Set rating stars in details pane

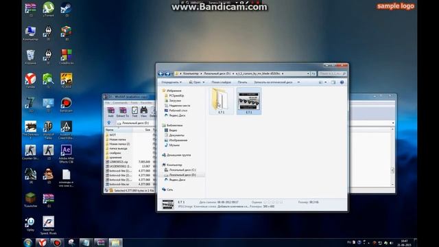(x=273, y=202)
